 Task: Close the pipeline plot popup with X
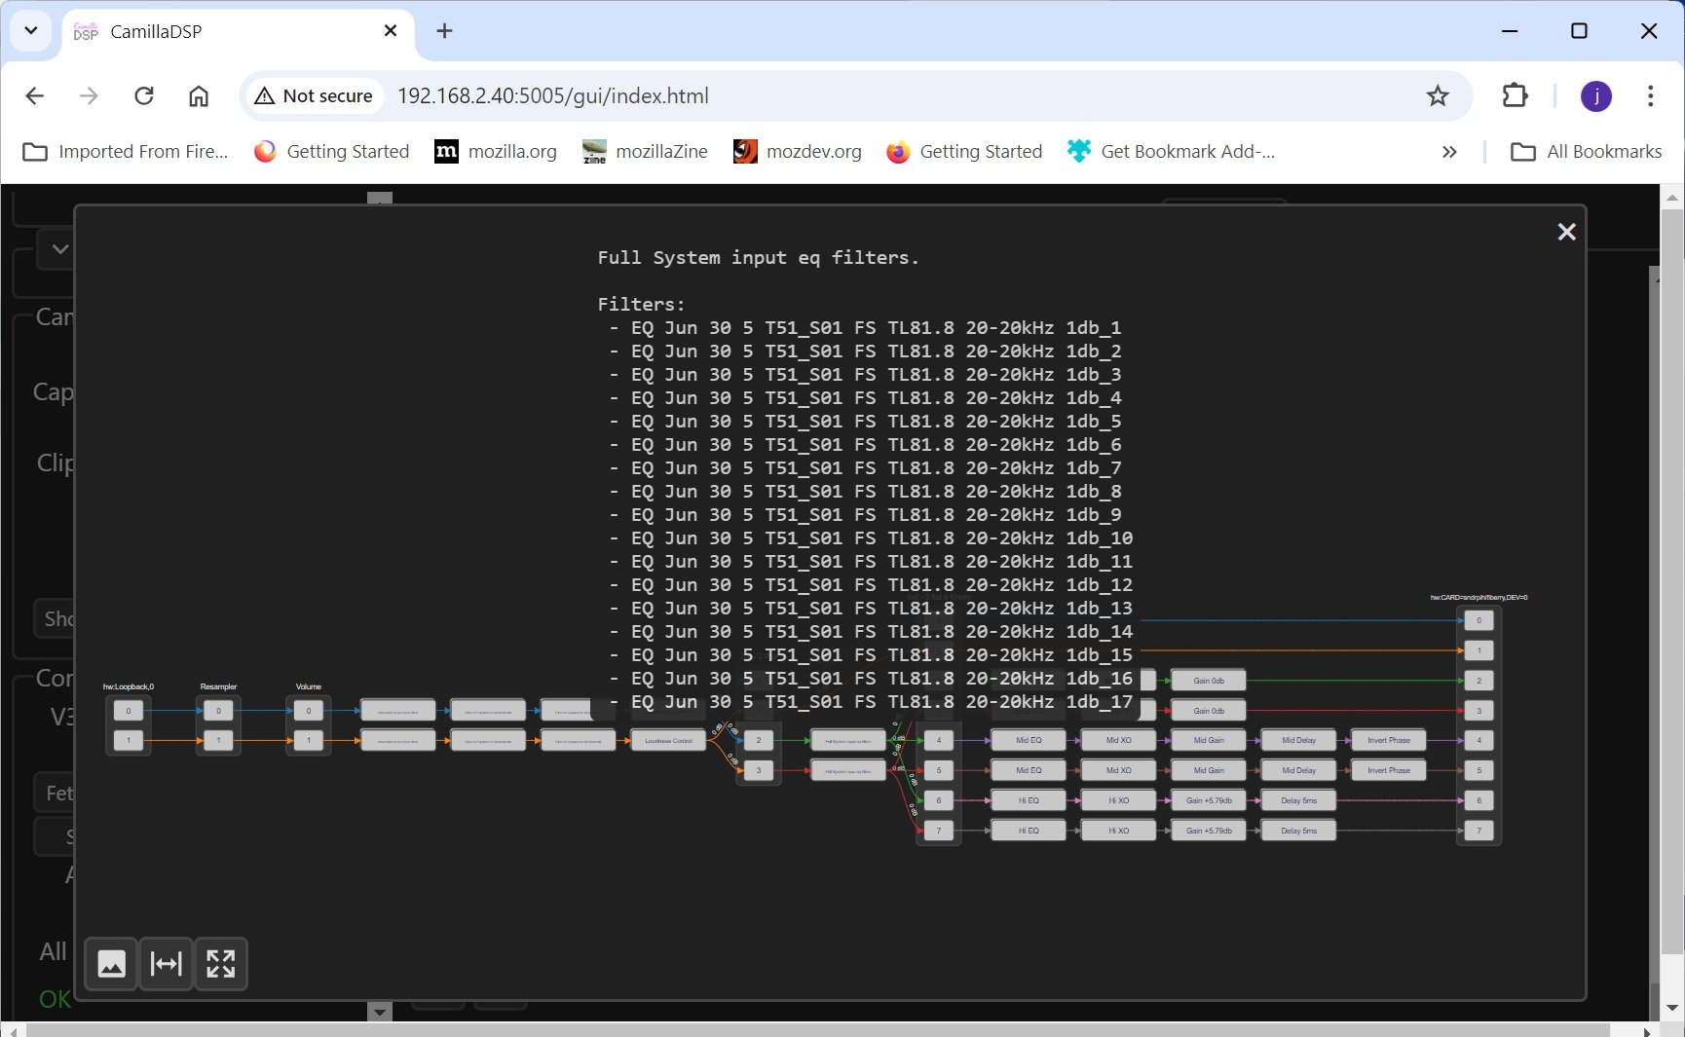(x=1566, y=232)
